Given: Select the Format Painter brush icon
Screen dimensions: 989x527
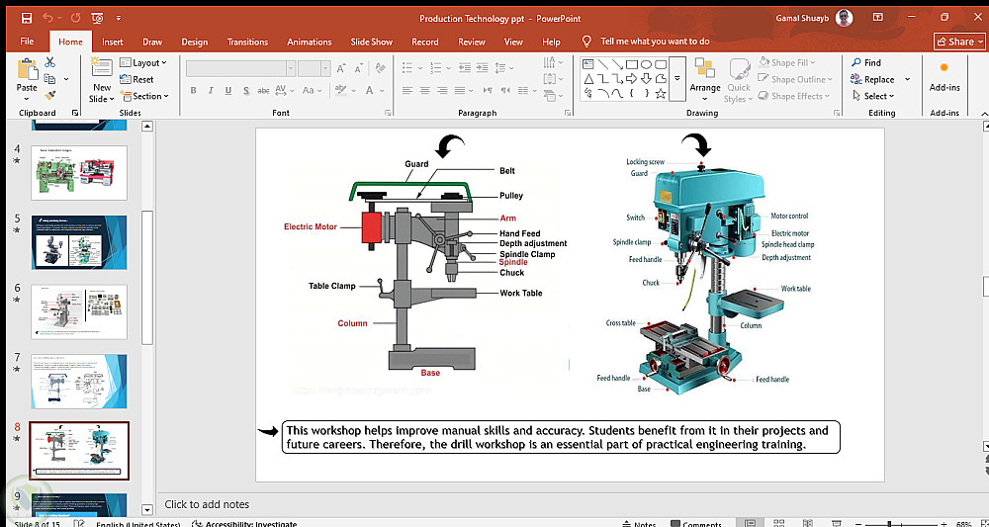Looking at the screenshot, I should click(49, 96).
